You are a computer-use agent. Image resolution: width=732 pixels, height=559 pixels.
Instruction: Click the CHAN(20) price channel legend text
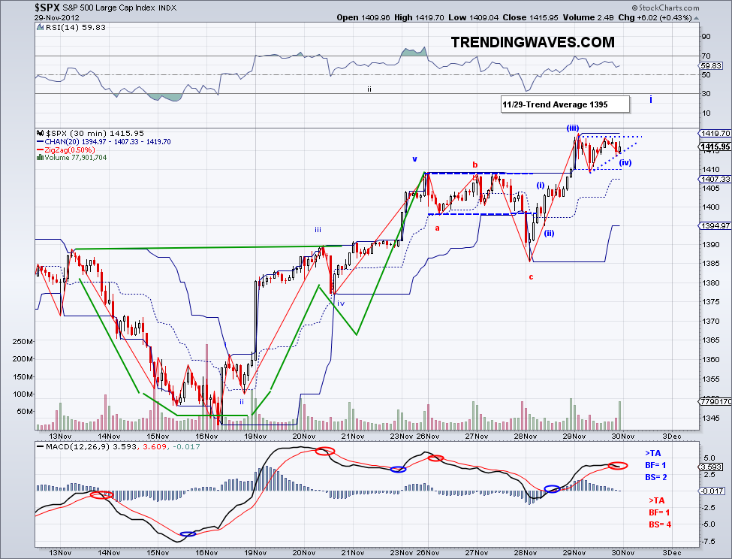click(x=108, y=141)
